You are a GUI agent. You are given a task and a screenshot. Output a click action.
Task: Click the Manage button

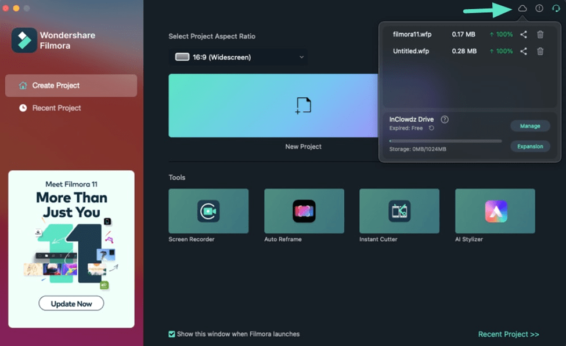coord(530,126)
